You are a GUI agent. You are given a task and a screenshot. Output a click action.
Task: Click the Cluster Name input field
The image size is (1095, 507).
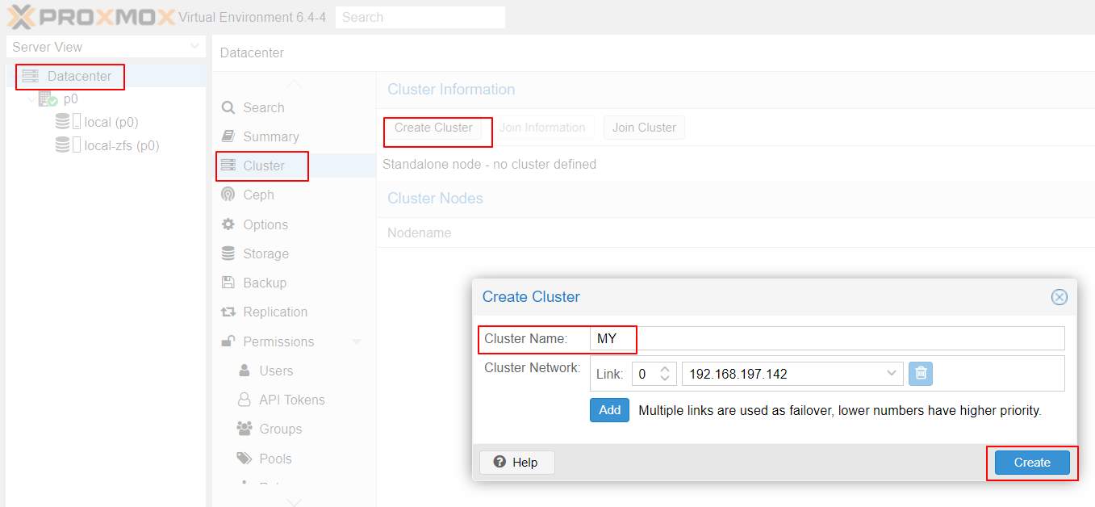pyautogui.click(x=827, y=338)
